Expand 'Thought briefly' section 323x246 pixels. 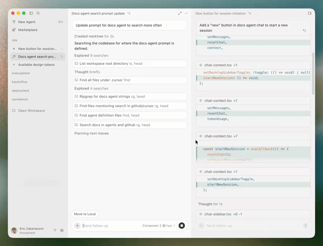tap(87, 72)
